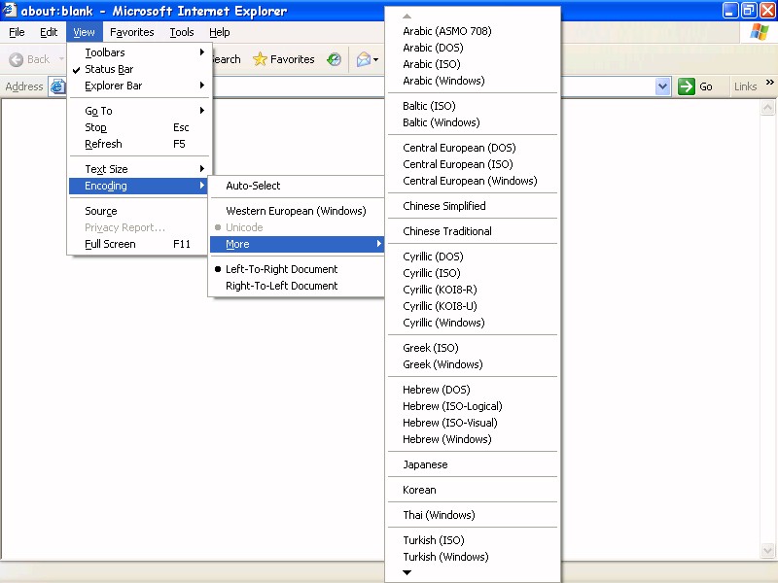
Task: Expand the Explorer Bar submenu
Action: [138, 86]
